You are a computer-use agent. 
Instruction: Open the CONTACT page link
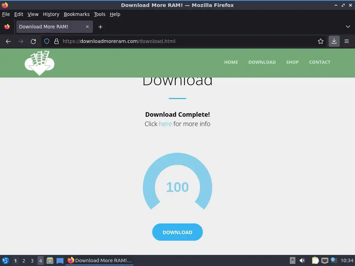pos(319,62)
